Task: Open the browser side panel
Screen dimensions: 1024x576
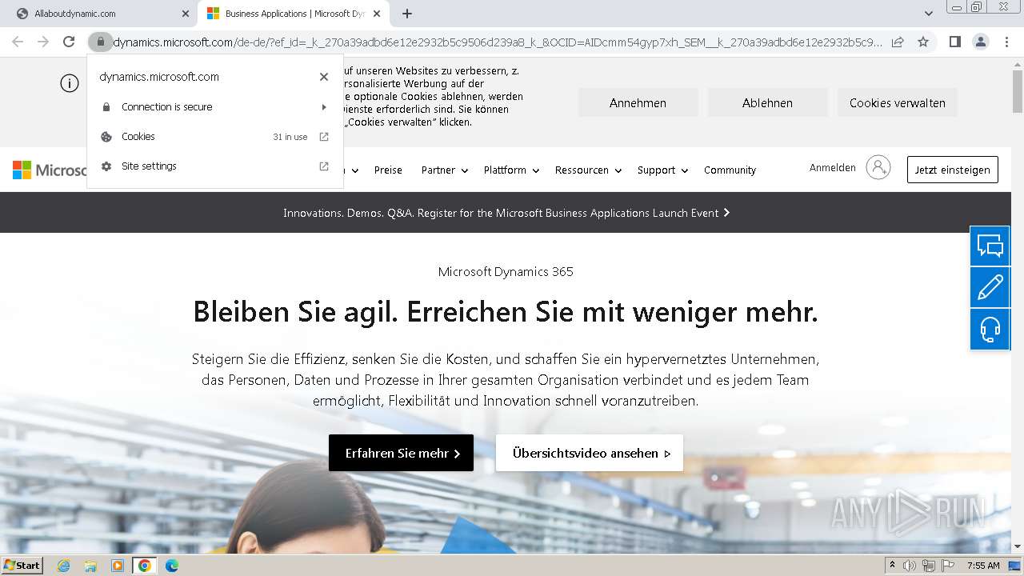Action: click(x=954, y=42)
